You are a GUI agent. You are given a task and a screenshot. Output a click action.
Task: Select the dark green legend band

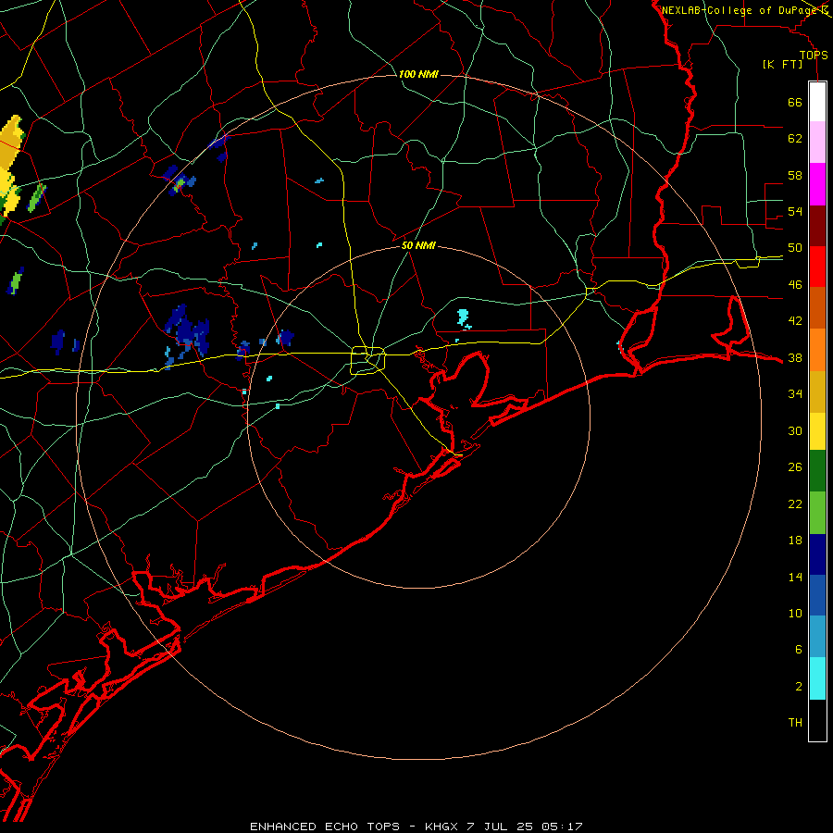817,471
